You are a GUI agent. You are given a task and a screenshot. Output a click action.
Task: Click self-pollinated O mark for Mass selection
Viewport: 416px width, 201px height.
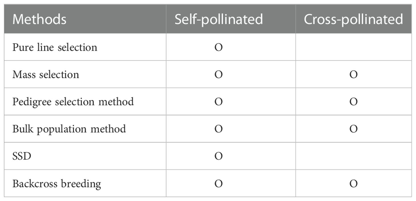click(x=219, y=74)
